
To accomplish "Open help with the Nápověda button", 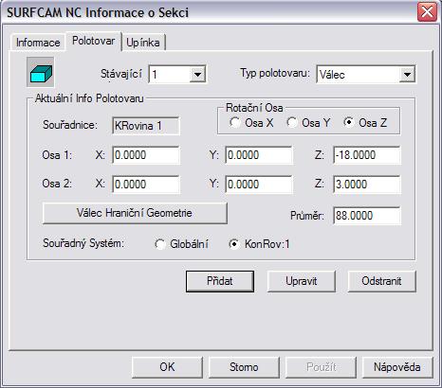I will (x=397, y=367).
